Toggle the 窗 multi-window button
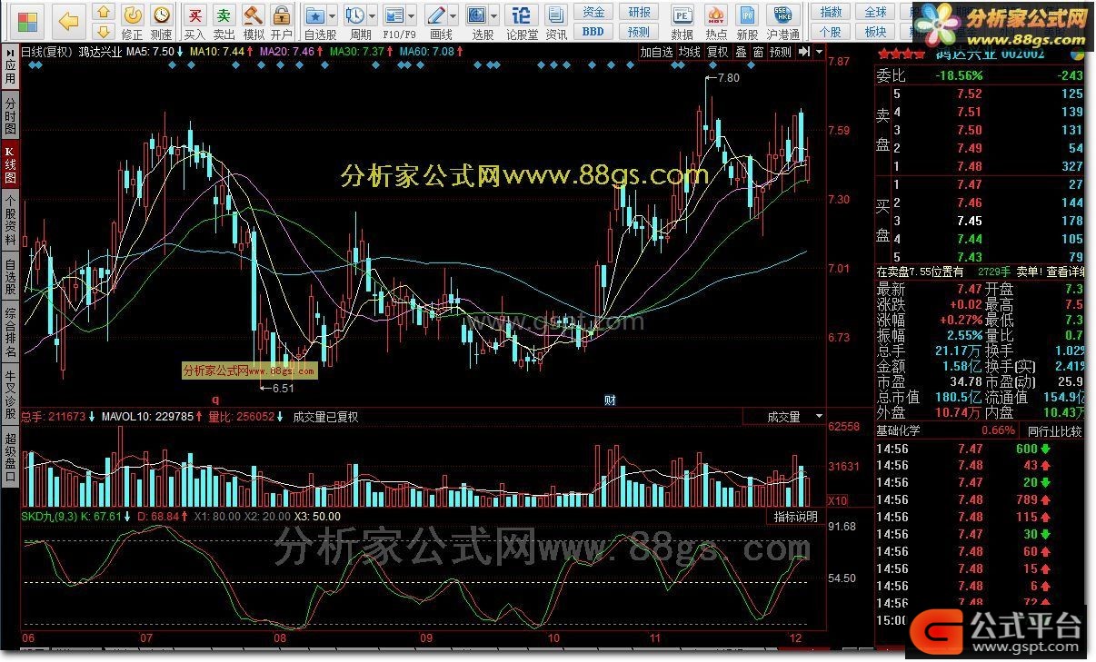Image resolution: width=1096 pixels, height=662 pixels. 758,52
